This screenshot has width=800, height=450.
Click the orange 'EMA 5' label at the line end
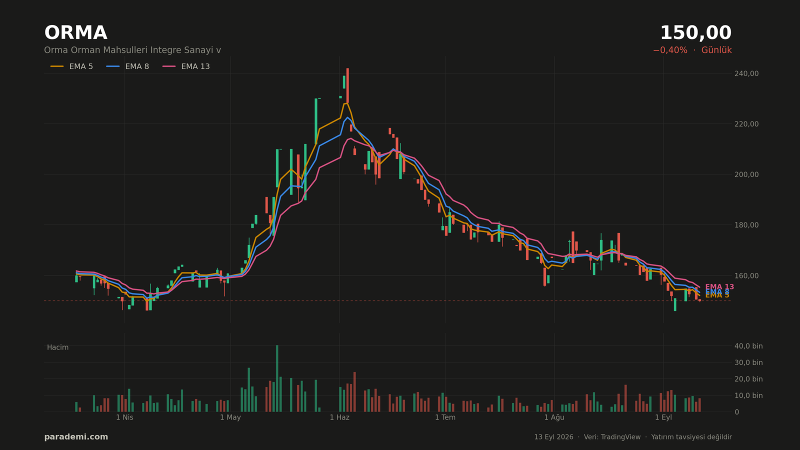pyautogui.click(x=717, y=295)
